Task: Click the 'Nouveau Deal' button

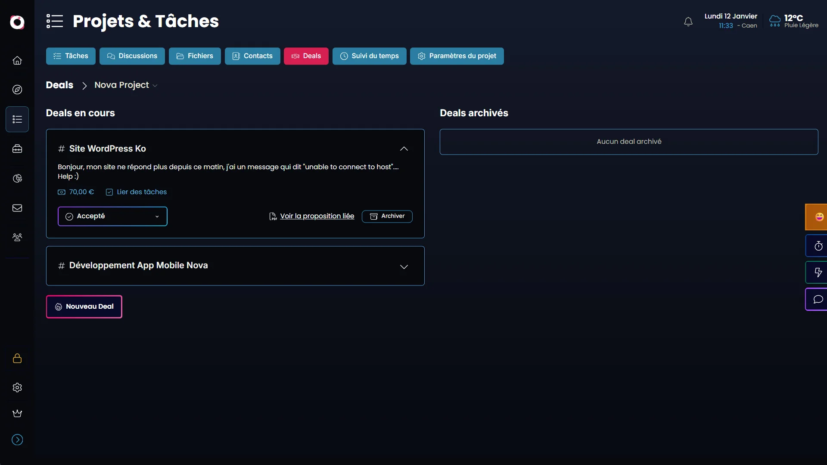Action: click(x=84, y=307)
